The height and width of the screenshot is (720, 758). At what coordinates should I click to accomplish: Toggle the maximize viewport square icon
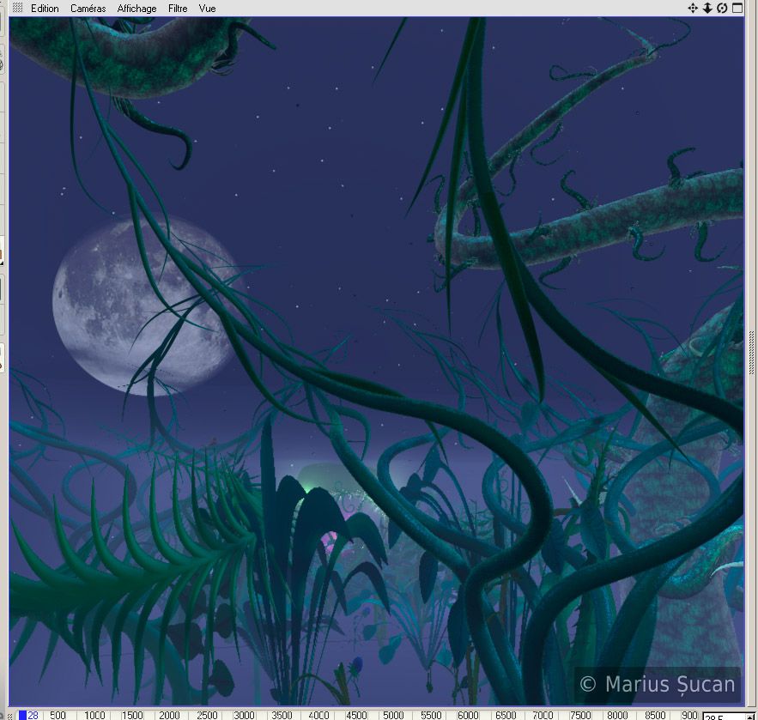click(x=737, y=8)
